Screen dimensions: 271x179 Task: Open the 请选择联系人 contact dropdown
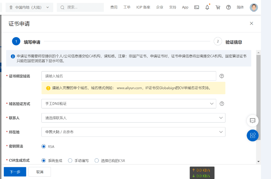click(133, 118)
